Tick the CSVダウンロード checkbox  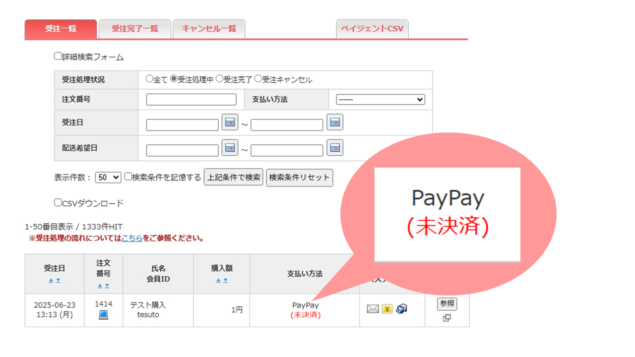[58, 202]
